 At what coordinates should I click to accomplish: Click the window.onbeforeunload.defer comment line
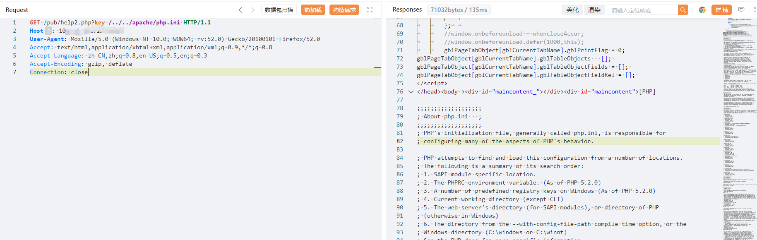point(514,42)
